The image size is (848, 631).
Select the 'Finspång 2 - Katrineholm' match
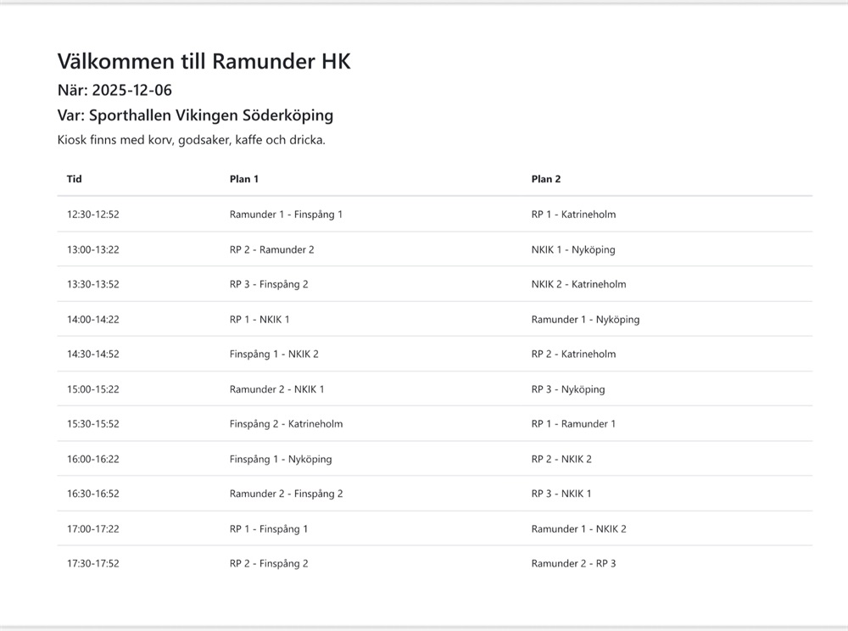(286, 424)
